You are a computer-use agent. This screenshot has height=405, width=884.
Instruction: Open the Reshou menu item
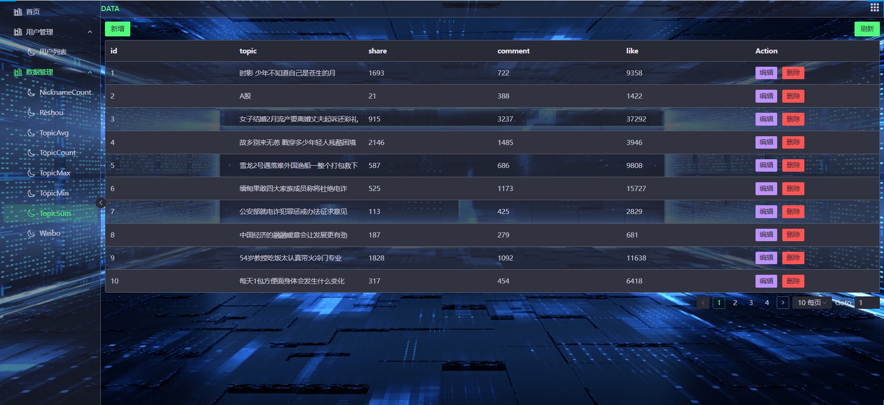(50, 112)
